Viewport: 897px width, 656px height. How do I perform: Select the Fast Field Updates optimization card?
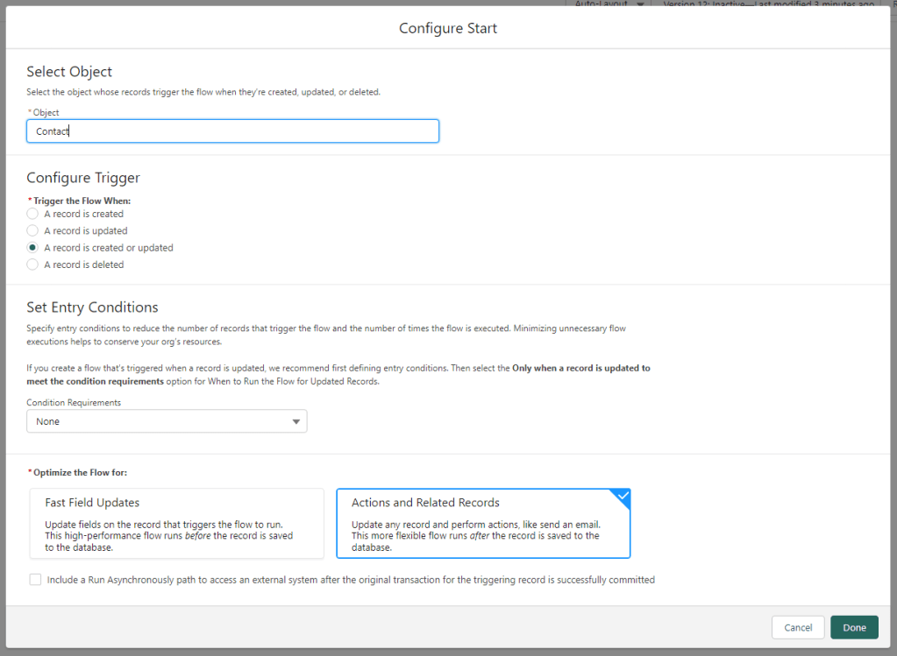point(177,523)
